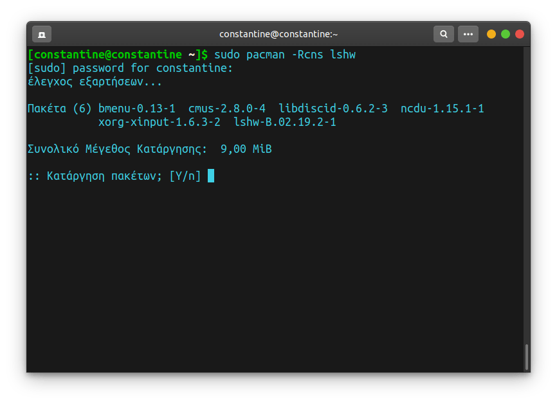Image resolution: width=557 pixels, height=404 pixels.
Task: Click the green [constantine@constantine ~]$ prompt
Action: (117, 55)
